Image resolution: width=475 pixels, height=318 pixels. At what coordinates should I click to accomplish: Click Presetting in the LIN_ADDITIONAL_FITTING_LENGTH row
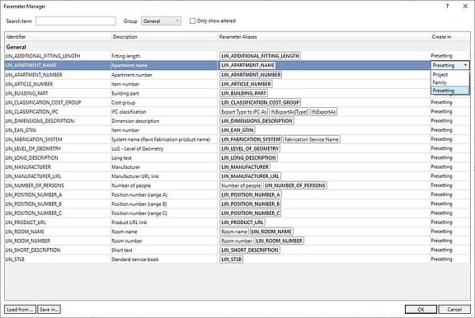pos(441,56)
